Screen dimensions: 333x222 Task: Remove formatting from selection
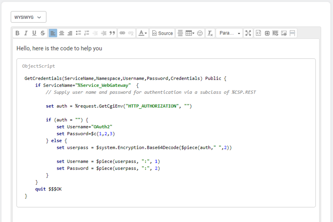click(x=210, y=33)
